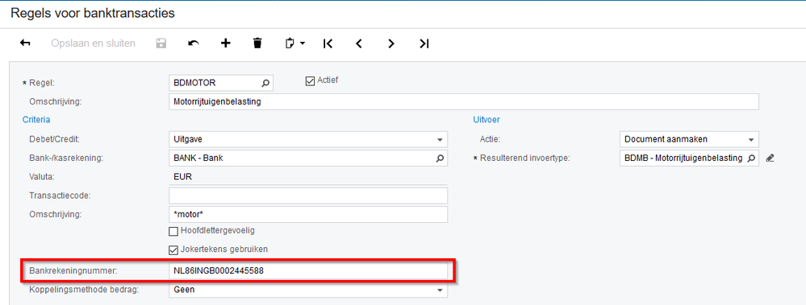Uncheck Jokertekens gebruiken checkbox

tap(173, 249)
